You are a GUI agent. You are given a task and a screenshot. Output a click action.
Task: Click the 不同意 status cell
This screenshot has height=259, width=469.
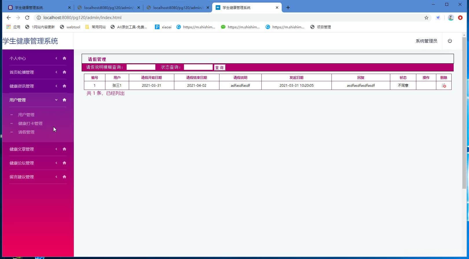(x=403, y=86)
